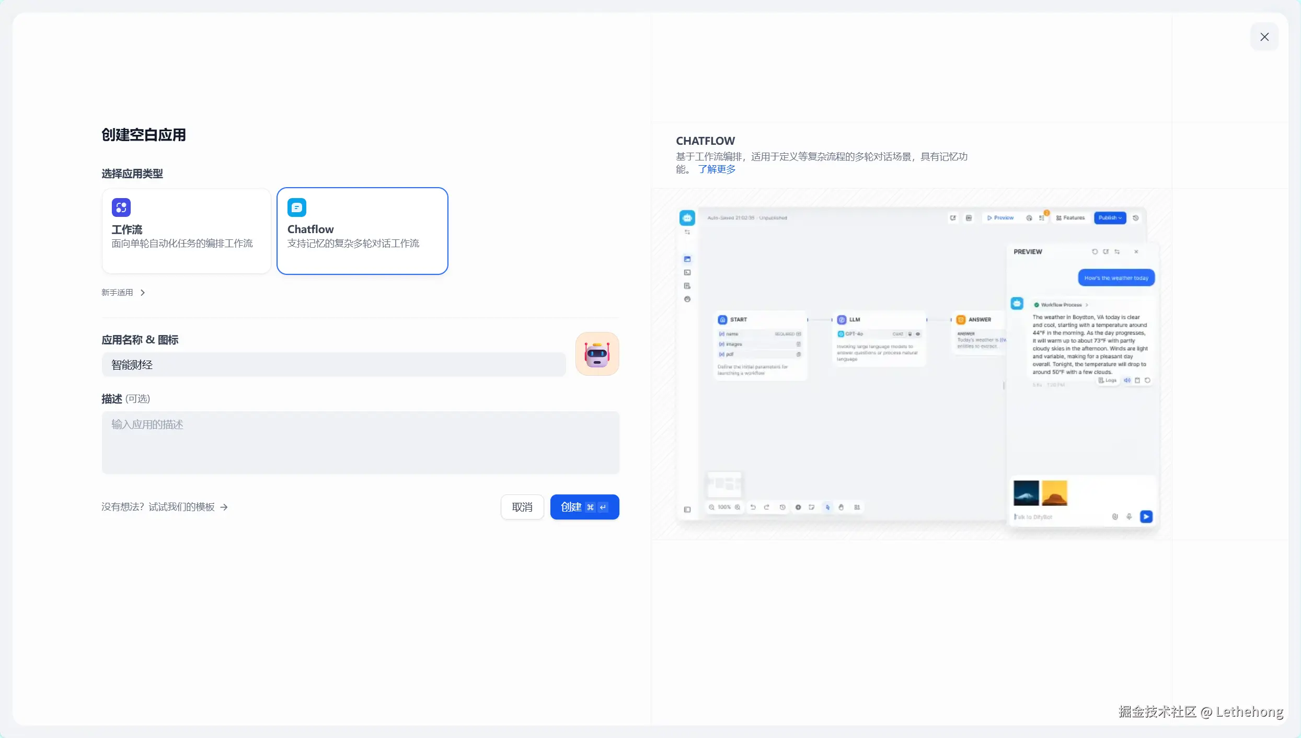1301x738 pixels.
Task: Click the 取消 button
Action: [x=522, y=507]
